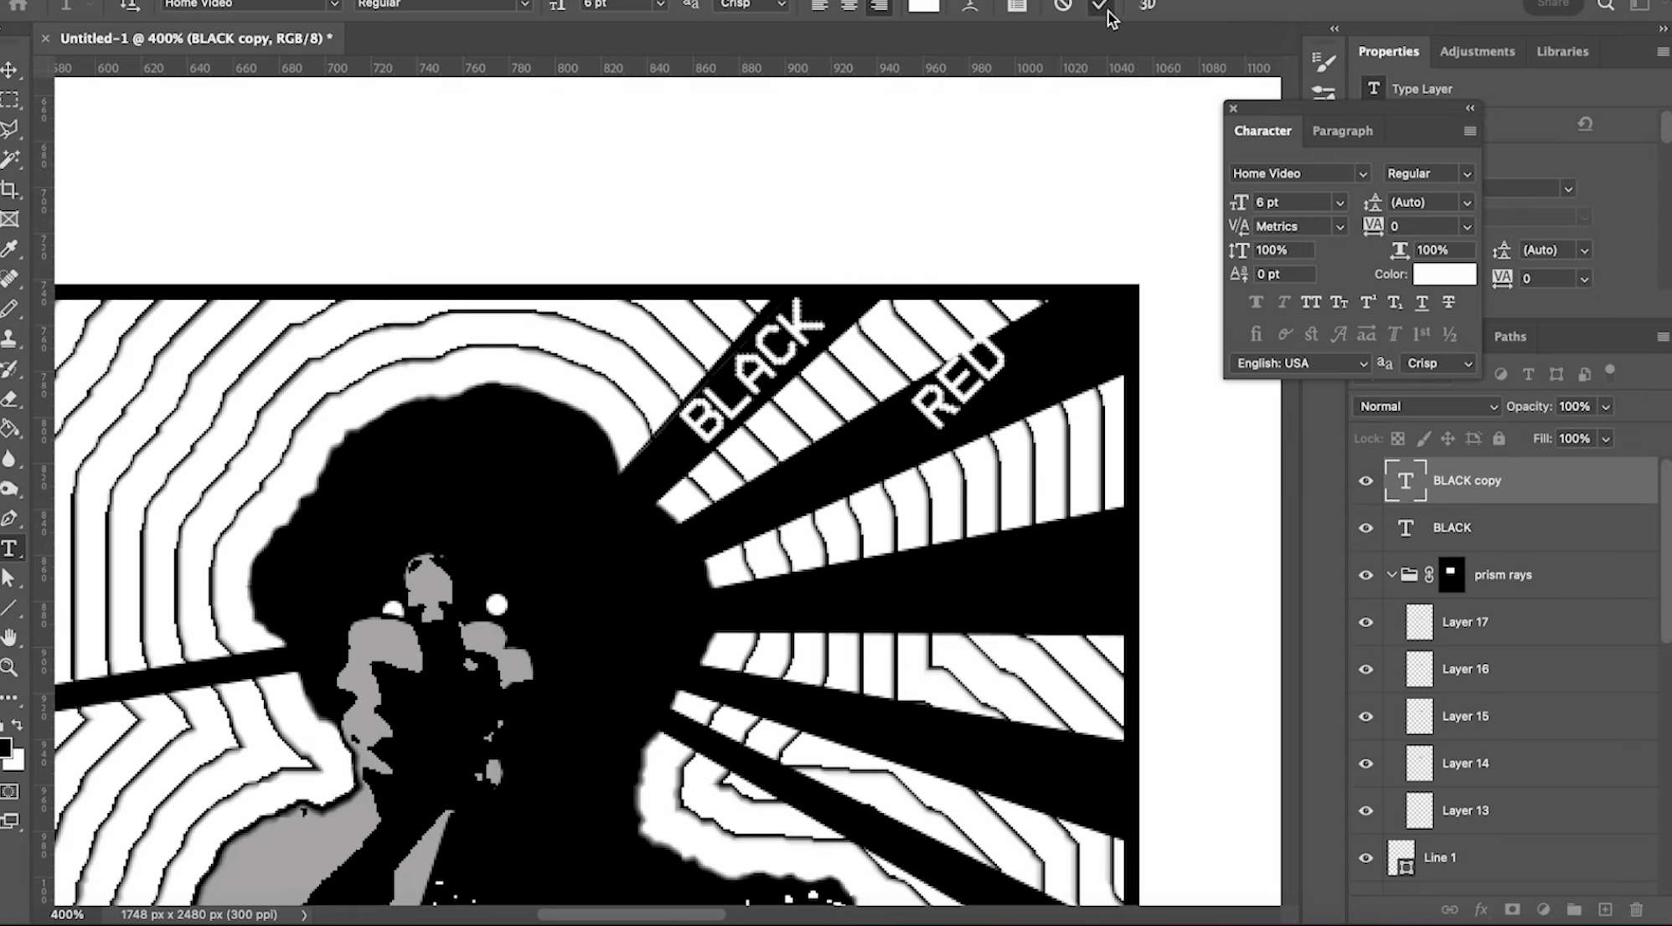Select the Hand tool

click(10, 638)
